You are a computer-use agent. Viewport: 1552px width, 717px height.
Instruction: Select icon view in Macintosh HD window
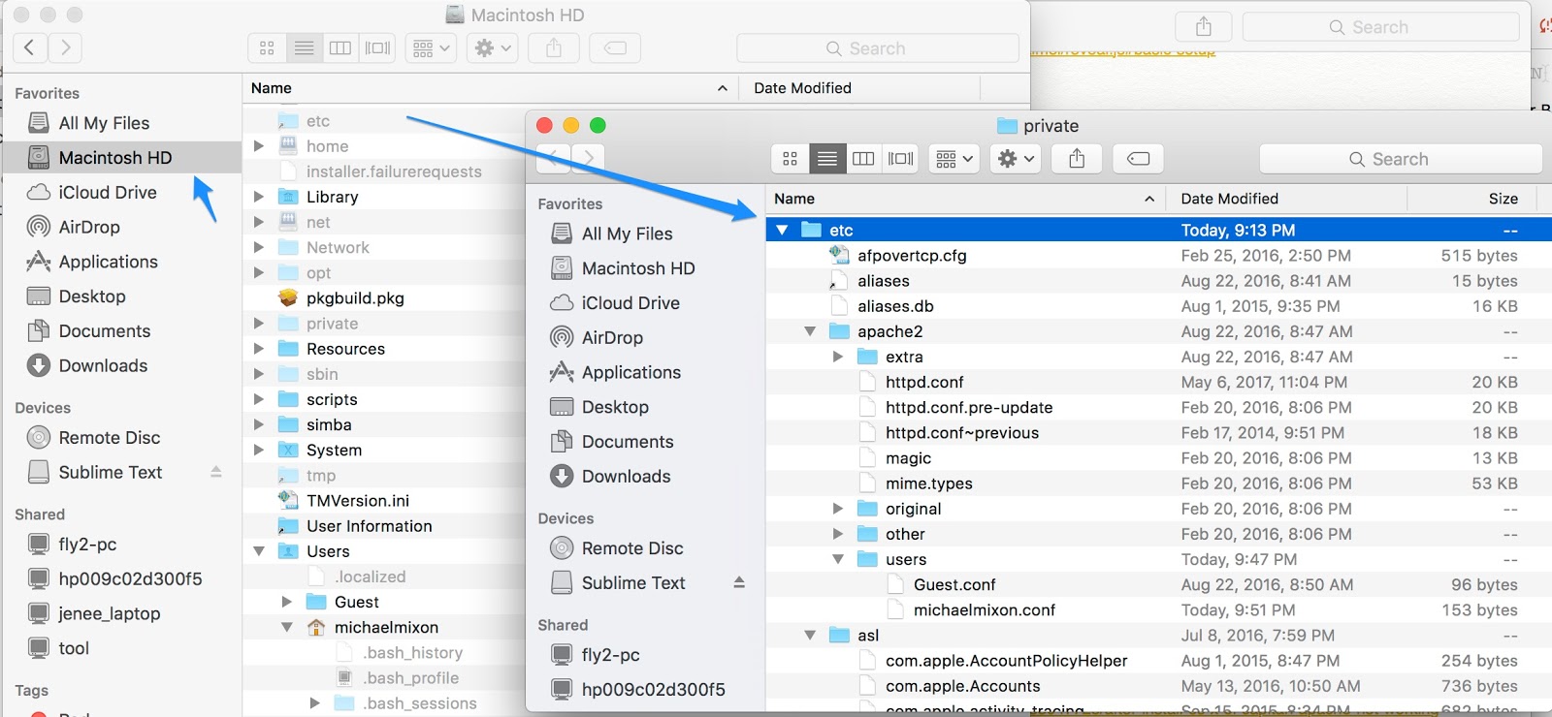pos(267,47)
